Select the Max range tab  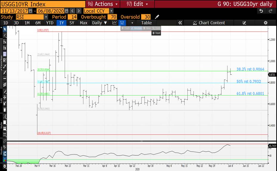click(x=83, y=23)
